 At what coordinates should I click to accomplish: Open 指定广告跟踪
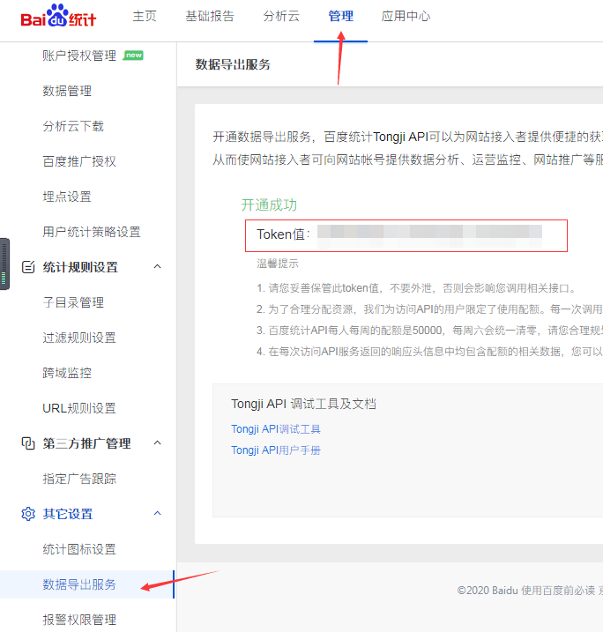(79, 479)
